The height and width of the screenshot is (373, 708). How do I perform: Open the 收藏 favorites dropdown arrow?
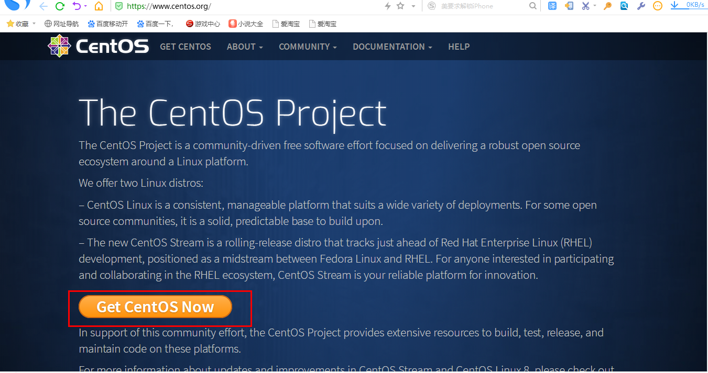pyautogui.click(x=34, y=24)
